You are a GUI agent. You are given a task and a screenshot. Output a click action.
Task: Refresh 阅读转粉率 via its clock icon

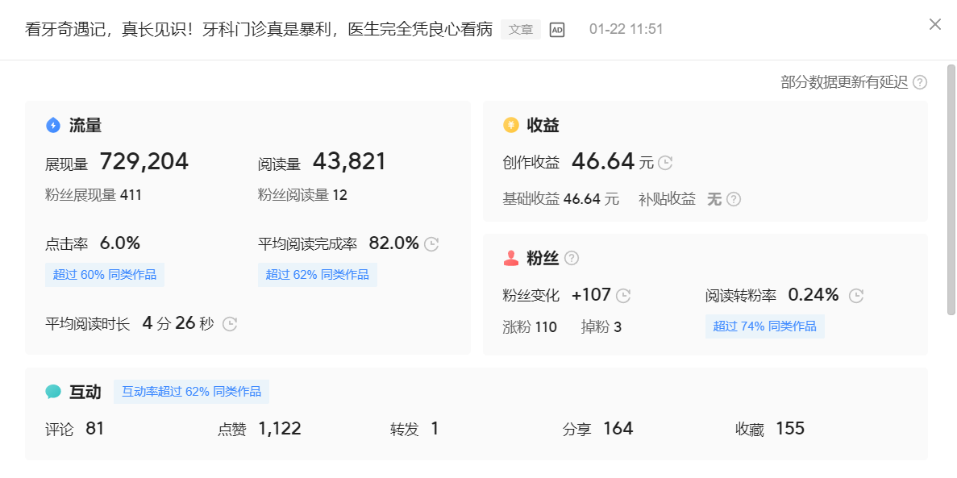(x=856, y=295)
